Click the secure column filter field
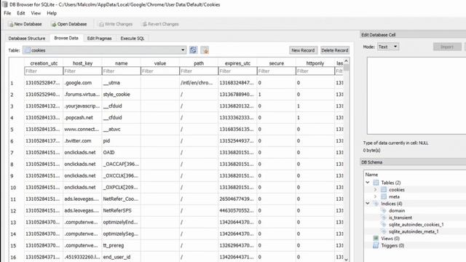 (x=277, y=71)
